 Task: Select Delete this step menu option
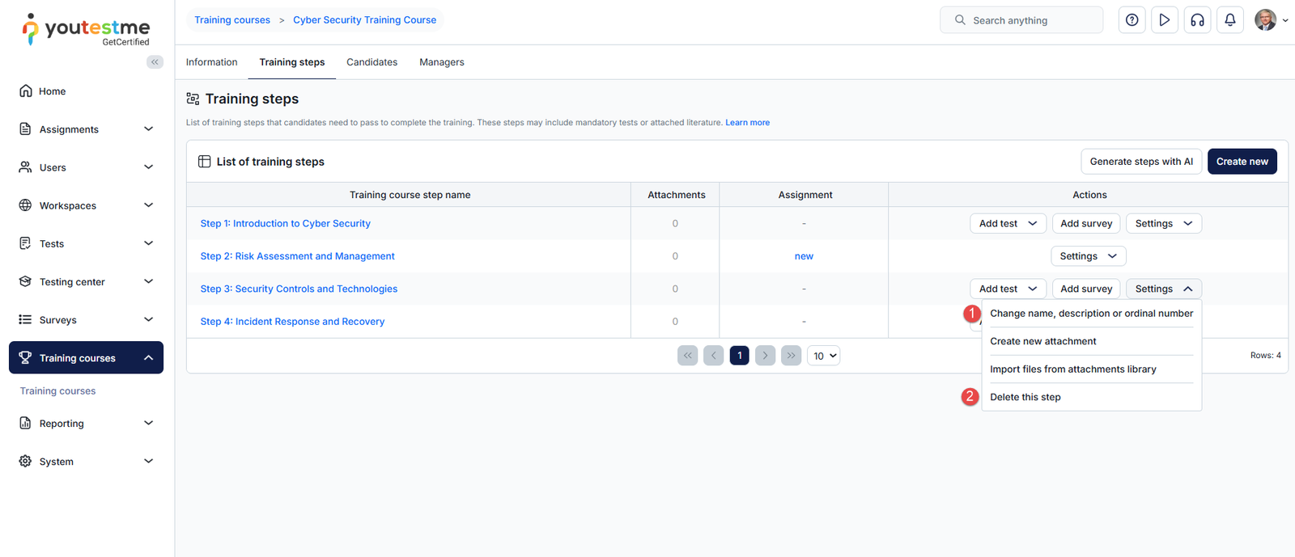pyautogui.click(x=1025, y=397)
